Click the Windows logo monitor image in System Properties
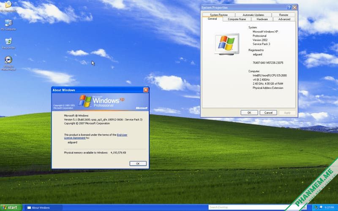 pyautogui.click(x=227, y=44)
